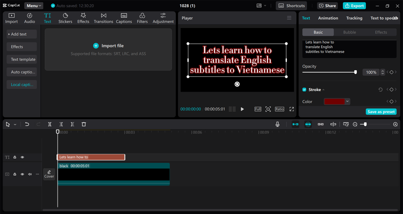
Task: Open preview axis tool in timeline toolbar
Action: [333, 124]
